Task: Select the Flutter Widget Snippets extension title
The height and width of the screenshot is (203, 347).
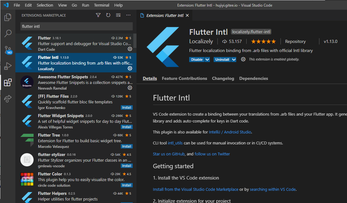Action: (x=61, y=116)
